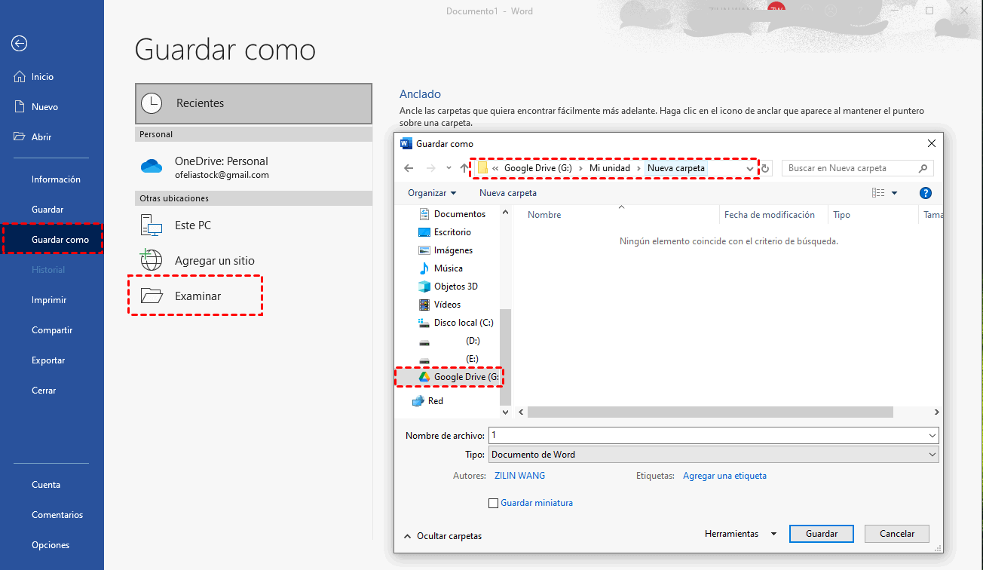Open Opciones in the backstage menu
This screenshot has height=570, width=983.
point(51,545)
